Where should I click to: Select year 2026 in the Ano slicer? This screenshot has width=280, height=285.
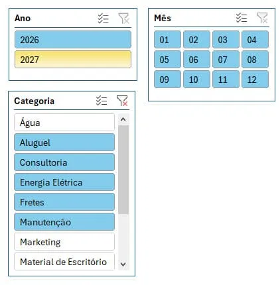73,40
